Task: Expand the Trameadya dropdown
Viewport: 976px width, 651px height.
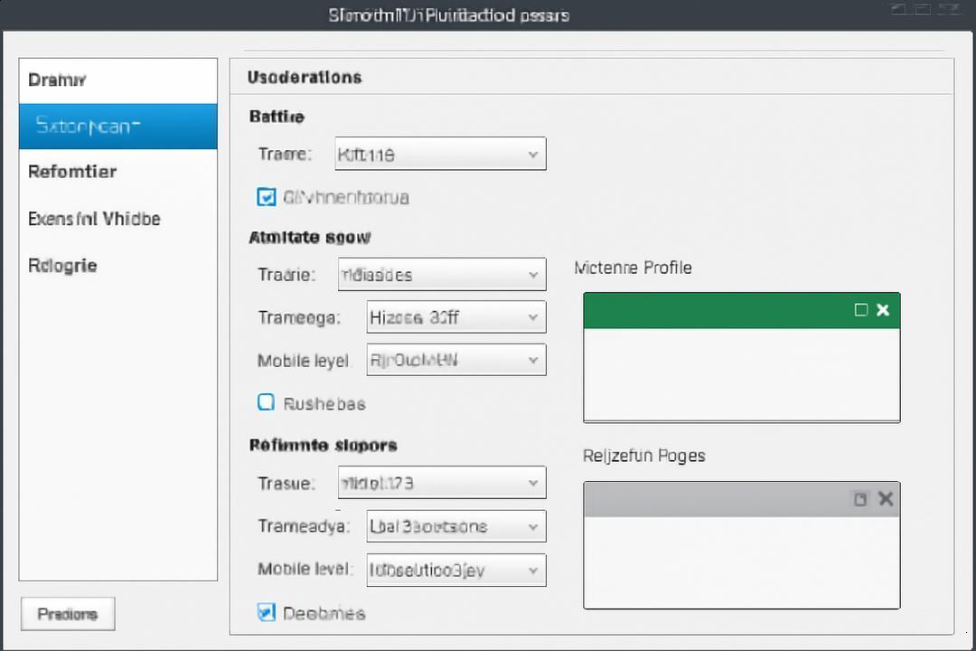Action: point(456,526)
